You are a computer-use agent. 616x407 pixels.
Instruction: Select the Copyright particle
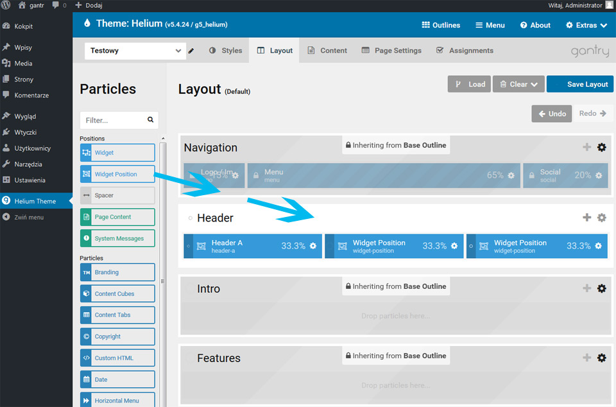117,336
